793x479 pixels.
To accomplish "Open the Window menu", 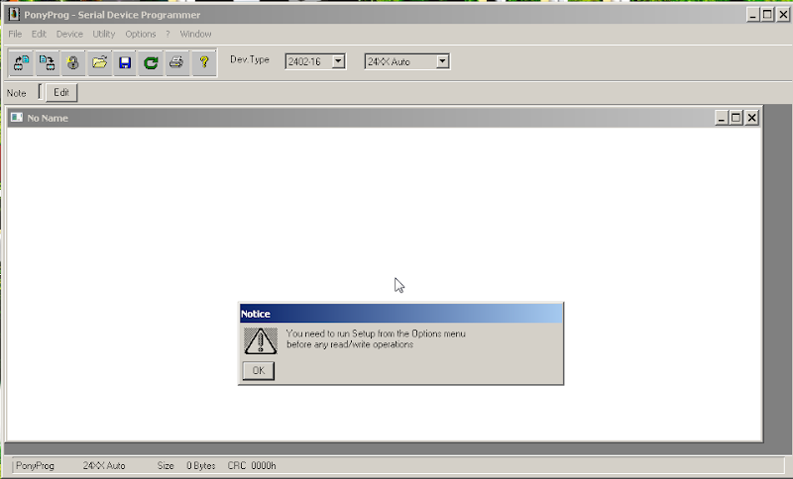I will click(195, 34).
